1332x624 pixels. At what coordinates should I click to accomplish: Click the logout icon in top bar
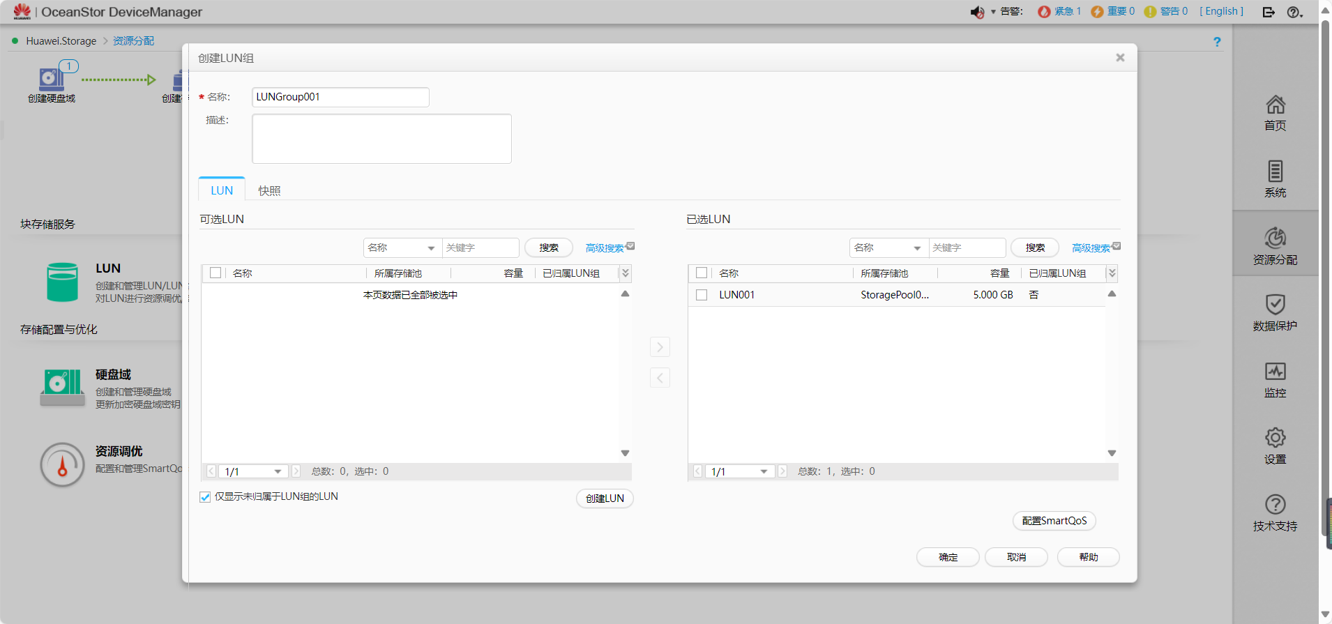click(x=1269, y=12)
